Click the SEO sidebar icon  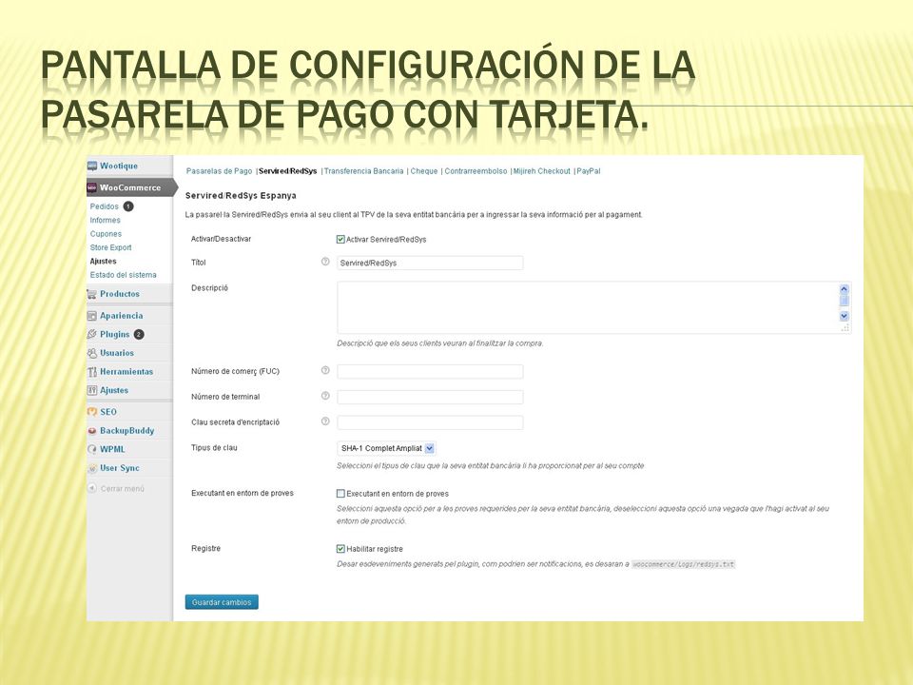pos(92,412)
